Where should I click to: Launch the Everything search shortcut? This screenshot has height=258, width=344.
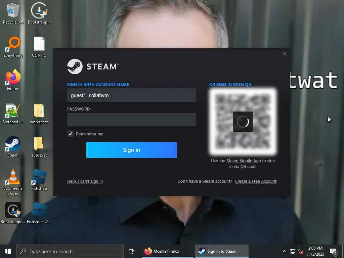point(13,47)
